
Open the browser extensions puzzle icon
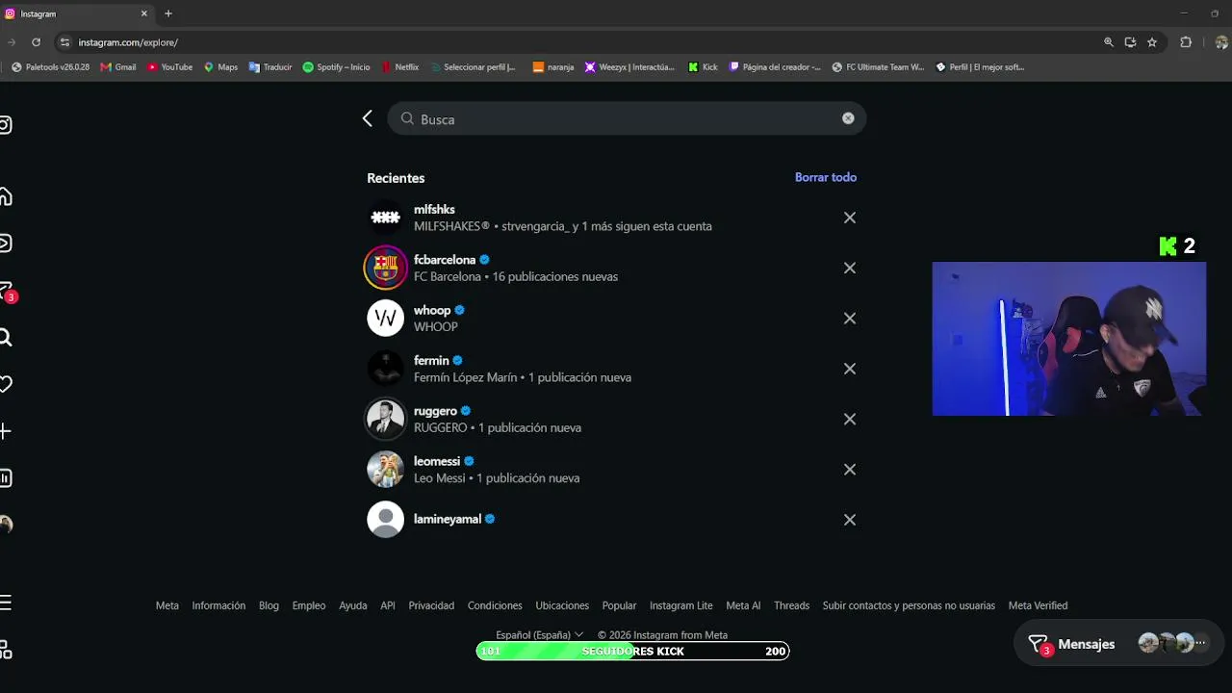(x=1186, y=42)
